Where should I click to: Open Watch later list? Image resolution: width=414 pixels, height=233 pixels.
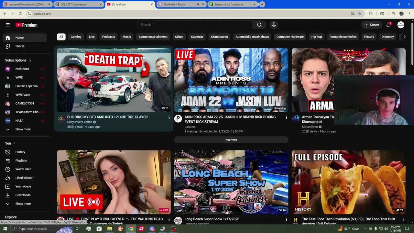point(25,169)
